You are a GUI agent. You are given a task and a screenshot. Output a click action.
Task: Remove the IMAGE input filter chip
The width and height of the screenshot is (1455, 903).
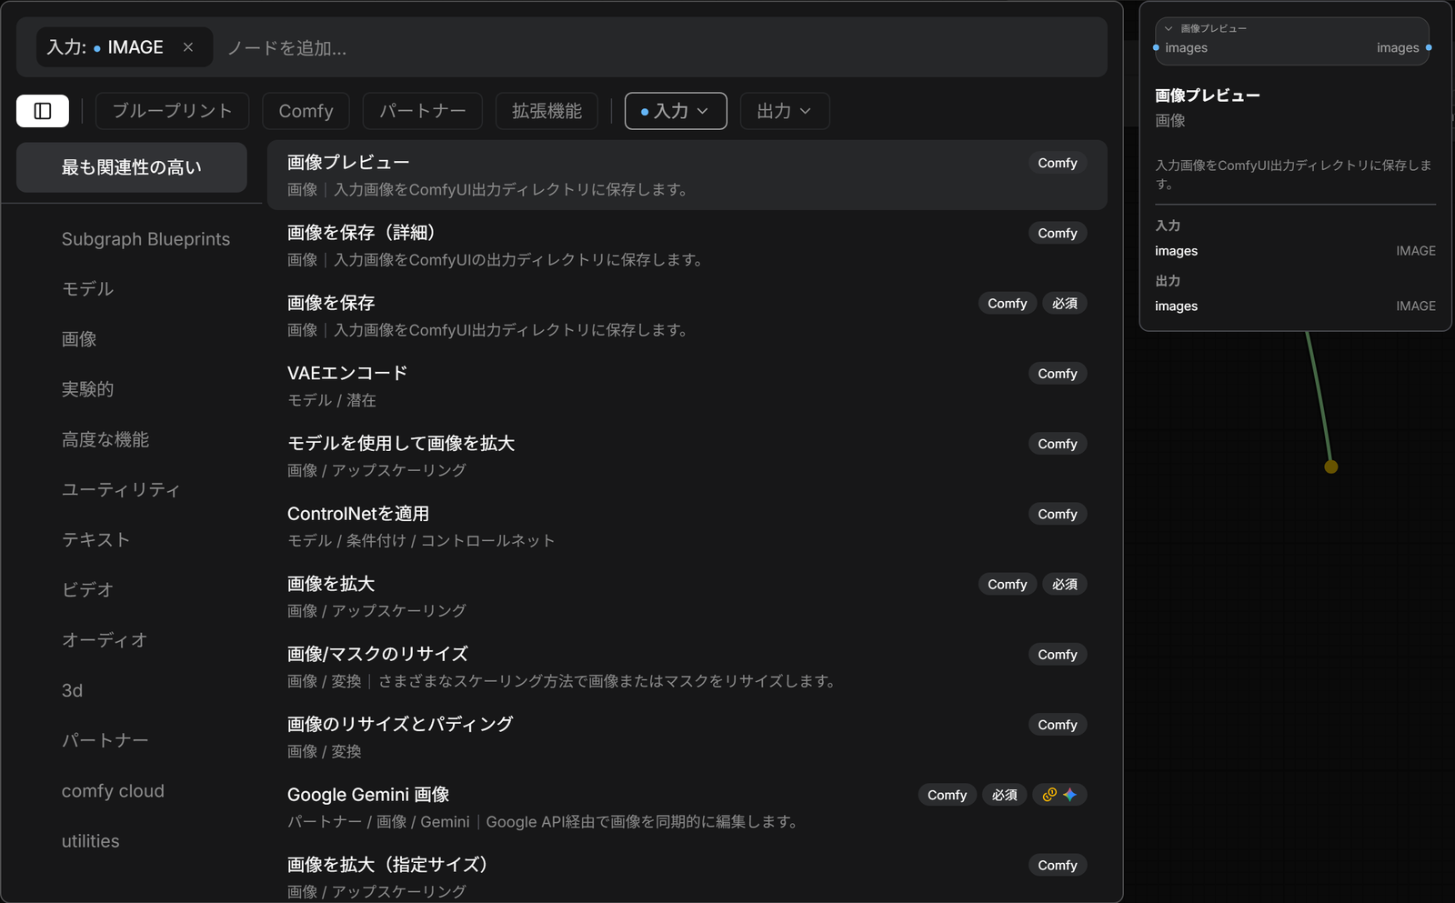[188, 47]
